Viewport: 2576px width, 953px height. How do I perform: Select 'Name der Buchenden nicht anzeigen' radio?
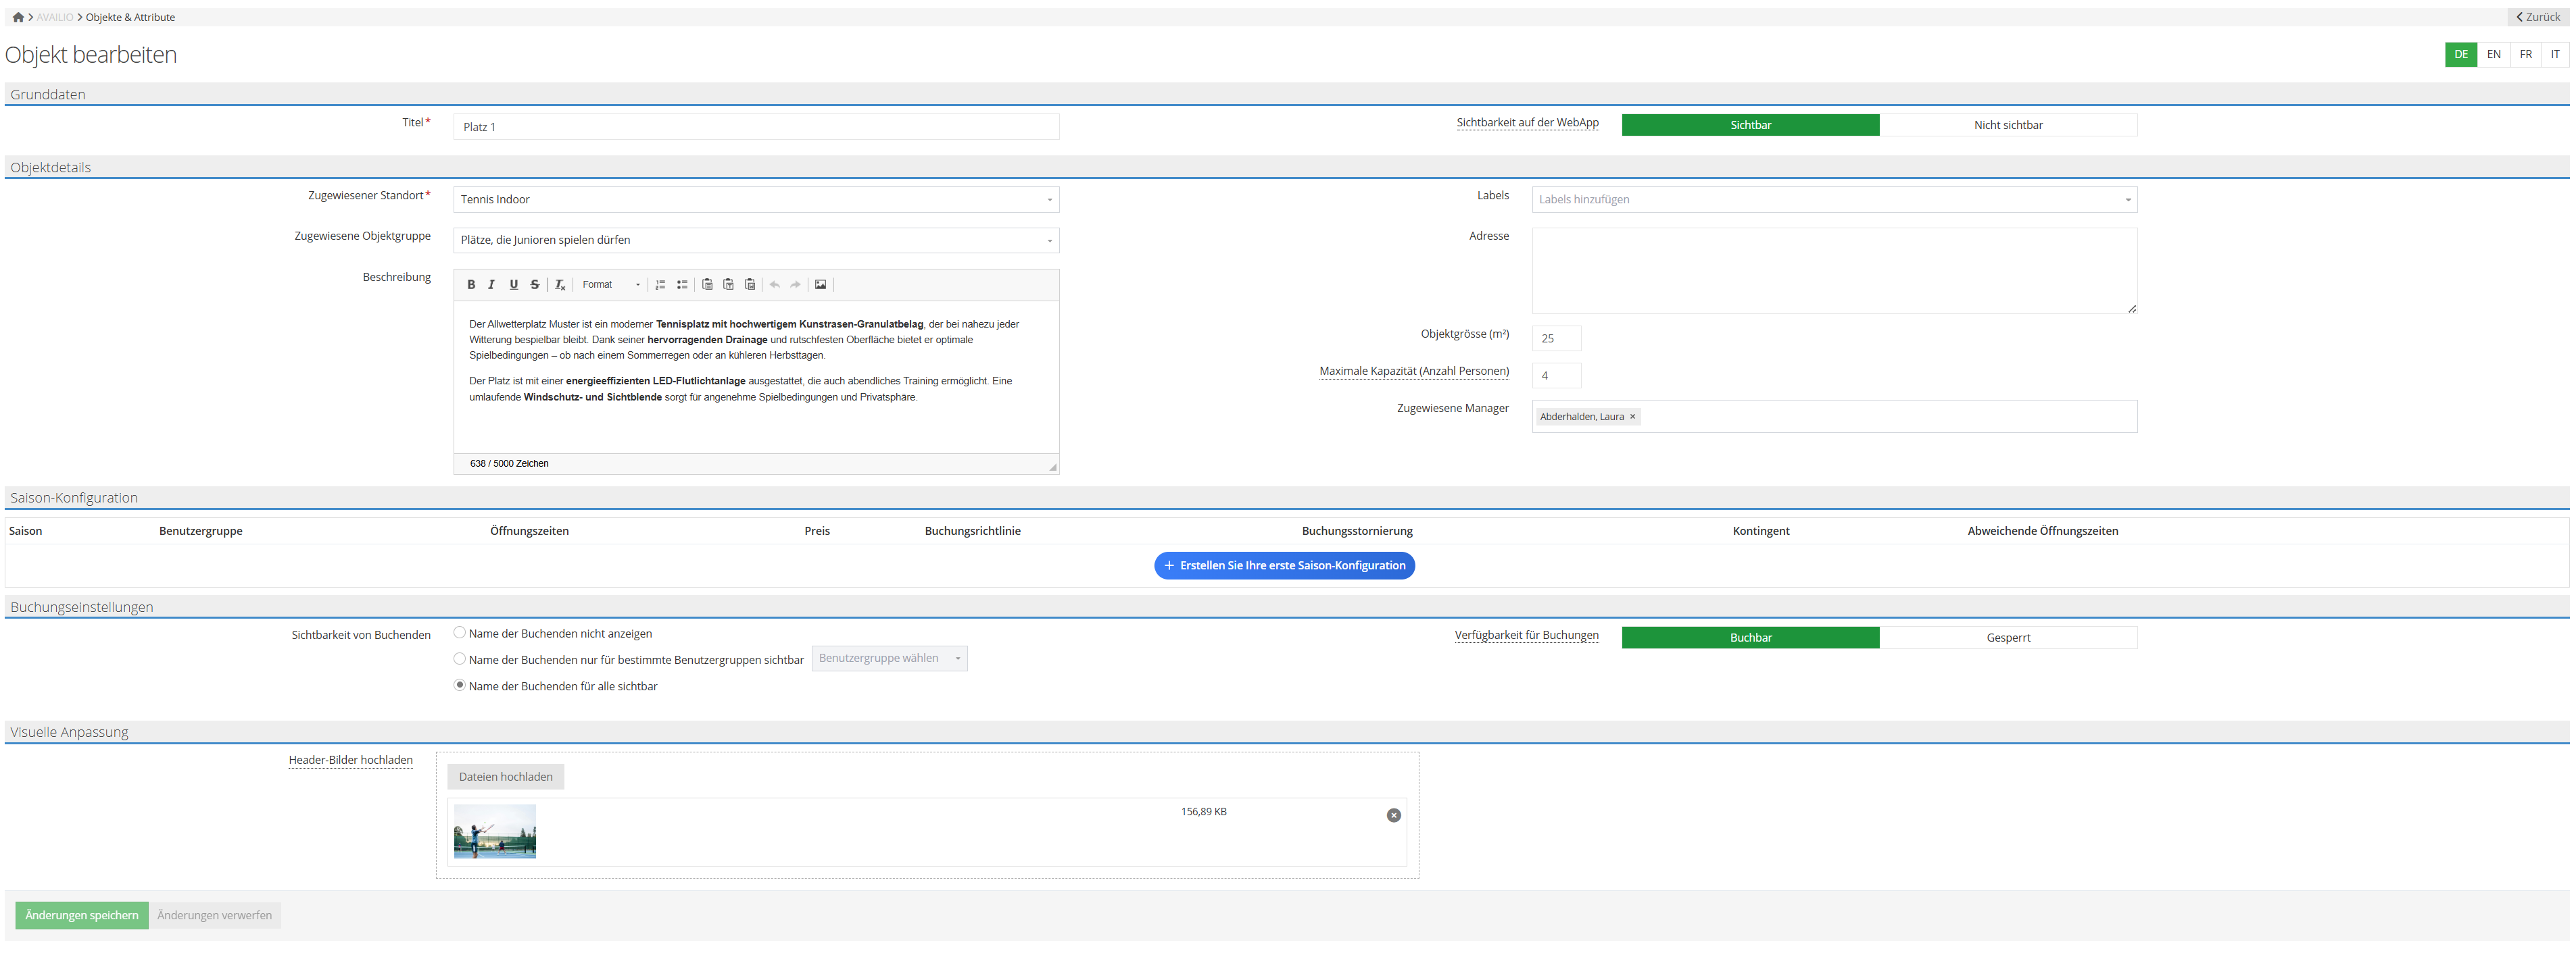point(460,632)
